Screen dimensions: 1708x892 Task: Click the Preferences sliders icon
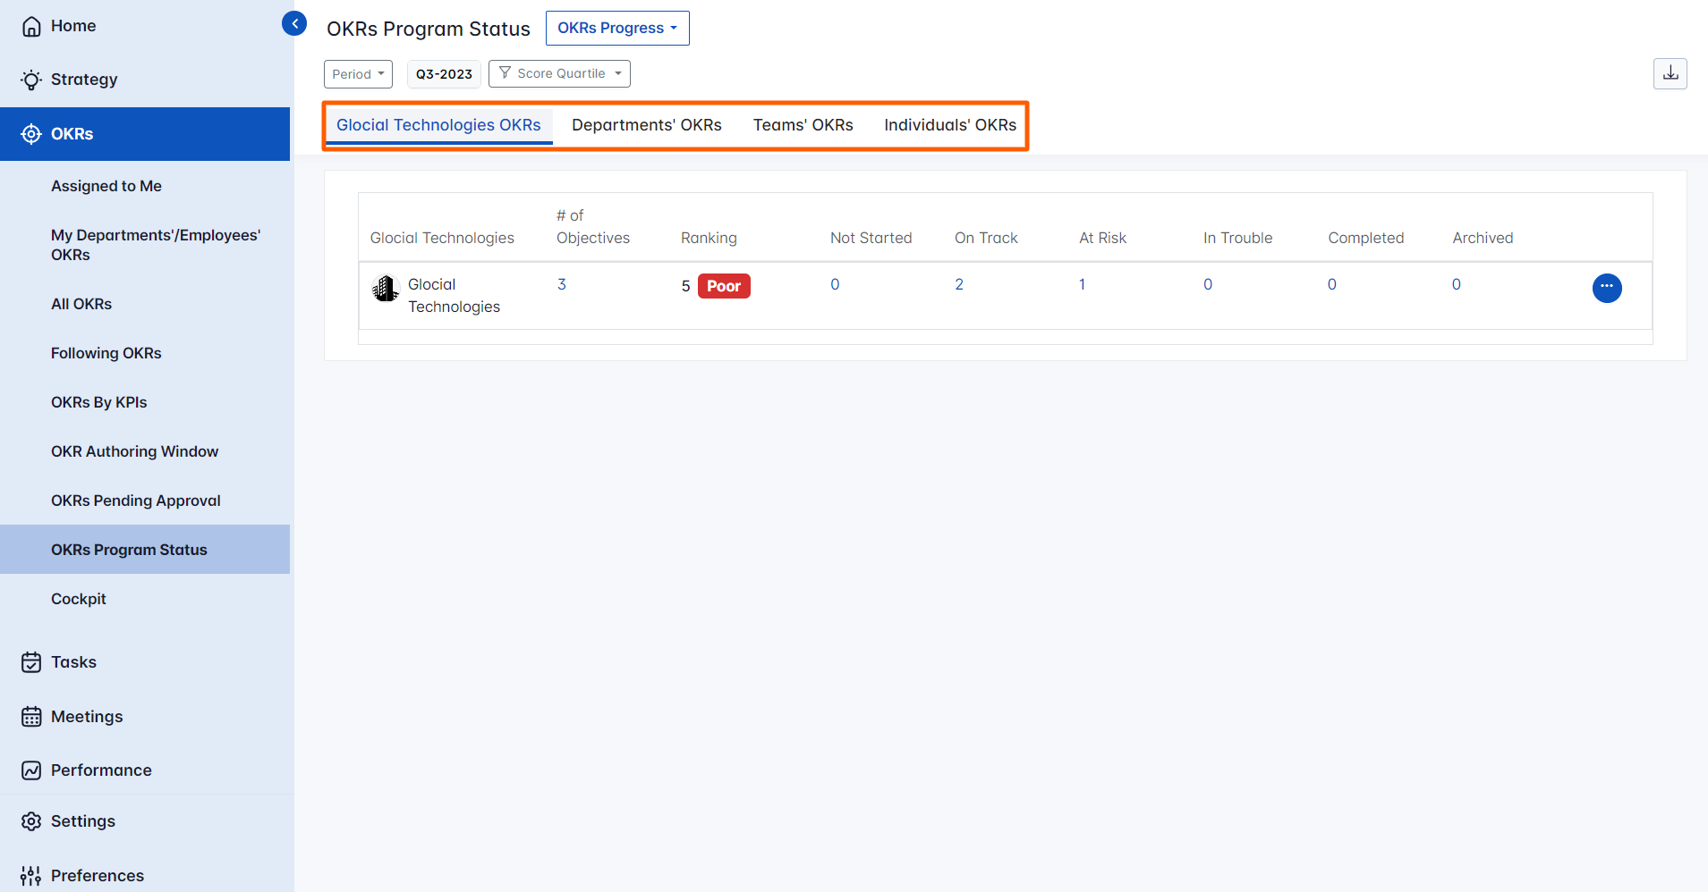(x=31, y=875)
